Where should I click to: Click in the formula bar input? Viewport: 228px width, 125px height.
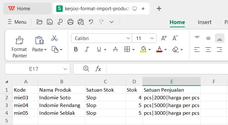click(167, 69)
